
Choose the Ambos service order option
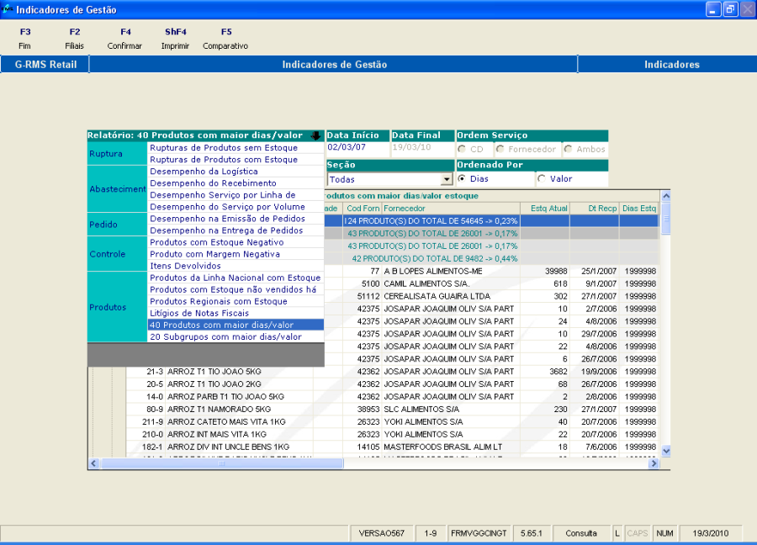pyautogui.click(x=569, y=149)
